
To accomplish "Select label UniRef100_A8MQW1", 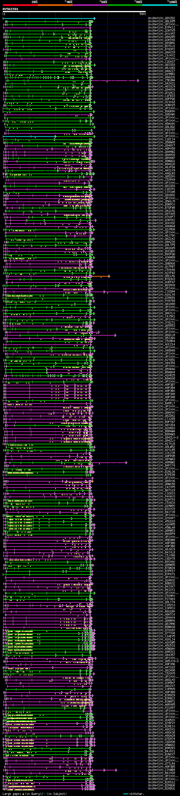I will tap(161, 462).
